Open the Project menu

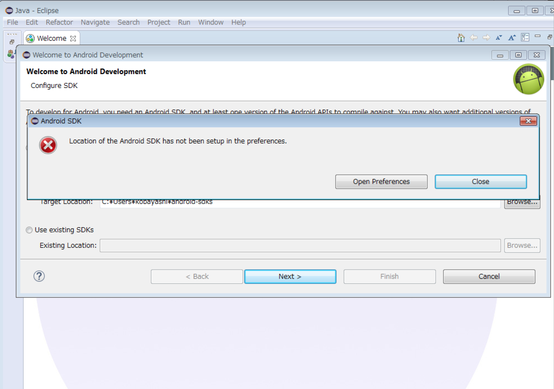159,22
